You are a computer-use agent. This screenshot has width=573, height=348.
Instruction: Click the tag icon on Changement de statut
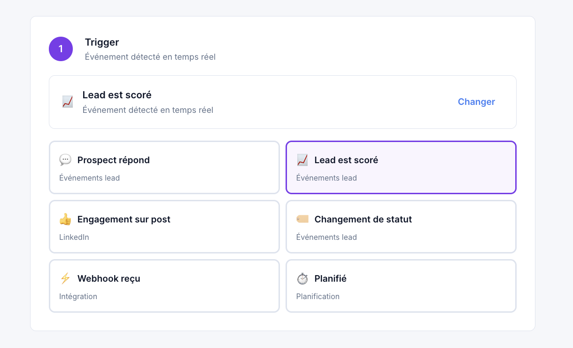pos(302,219)
